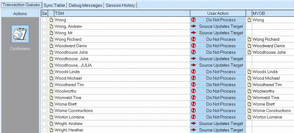Go to the Session History tab

(121, 5)
